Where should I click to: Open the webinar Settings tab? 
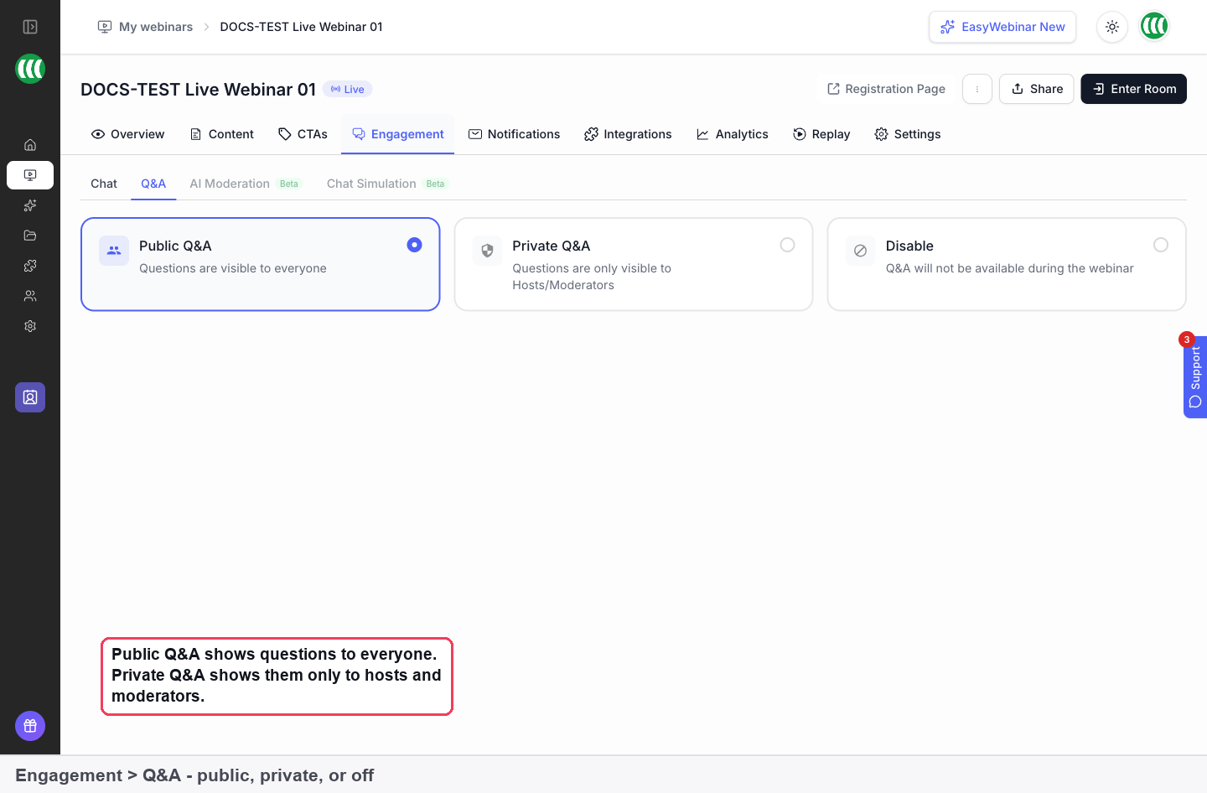908,134
